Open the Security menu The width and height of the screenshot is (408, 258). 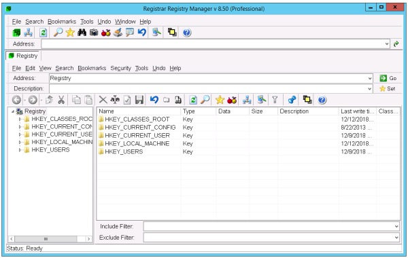(x=121, y=69)
